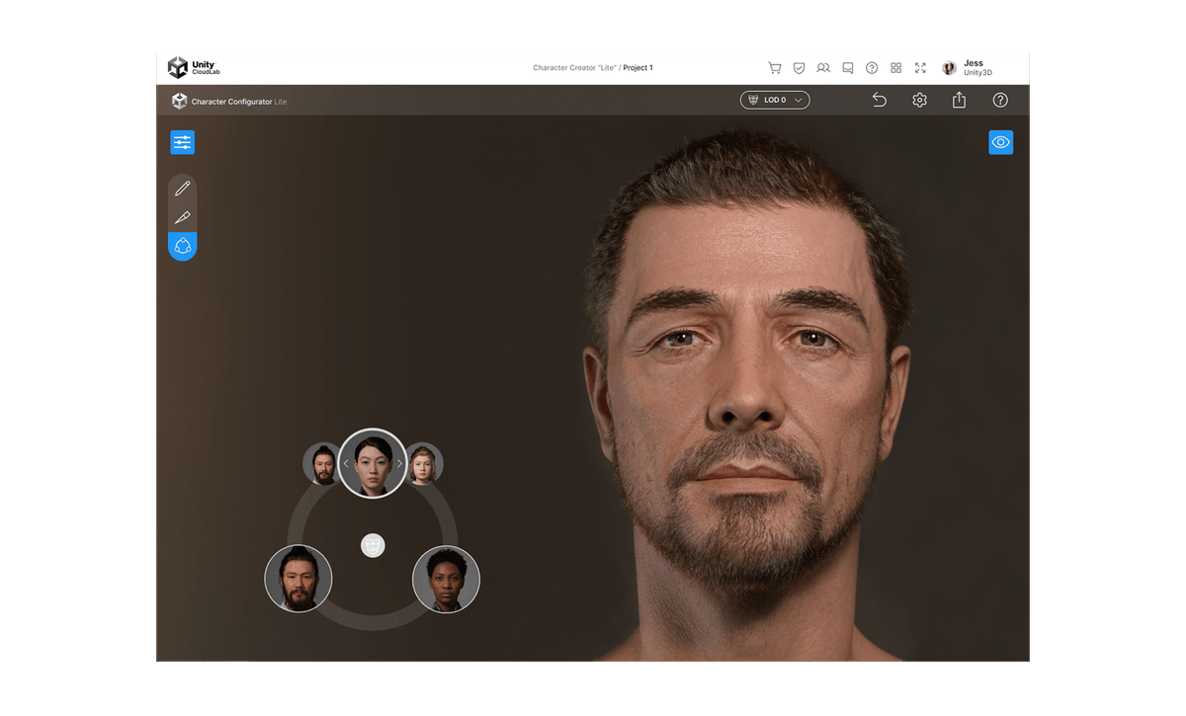The width and height of the screenshot is (1186, 716).
Task: Toggle the center face mixer button
Action: (373, 545)
